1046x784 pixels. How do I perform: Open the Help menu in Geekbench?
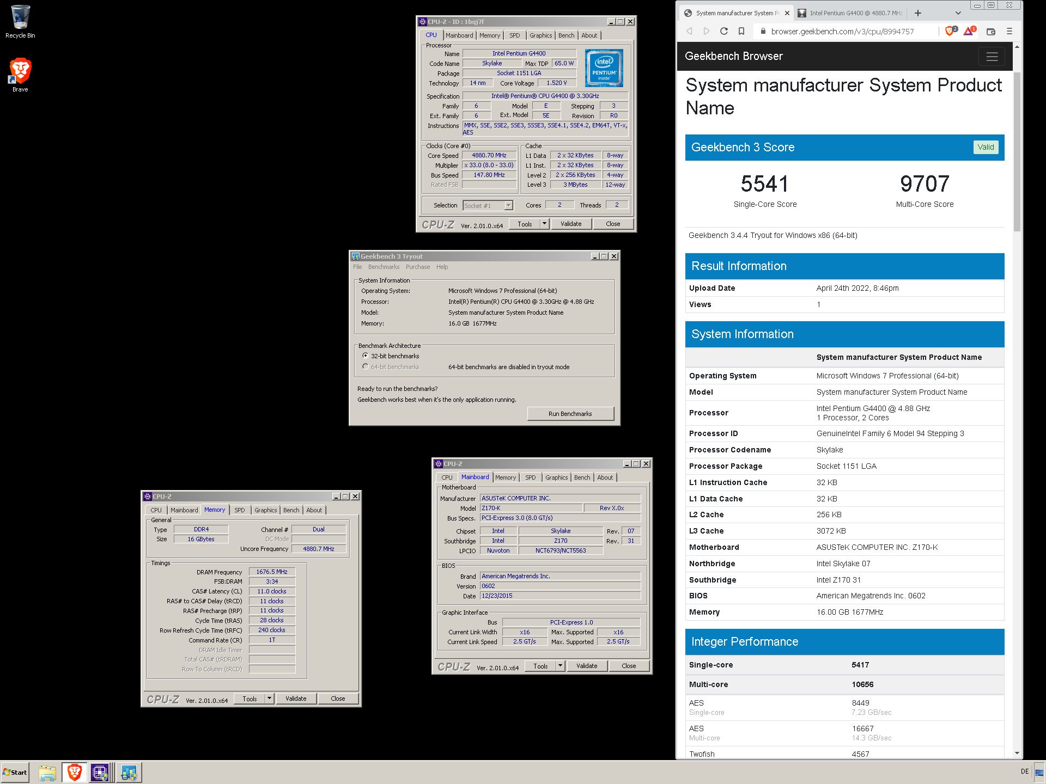tap(442, 267)
